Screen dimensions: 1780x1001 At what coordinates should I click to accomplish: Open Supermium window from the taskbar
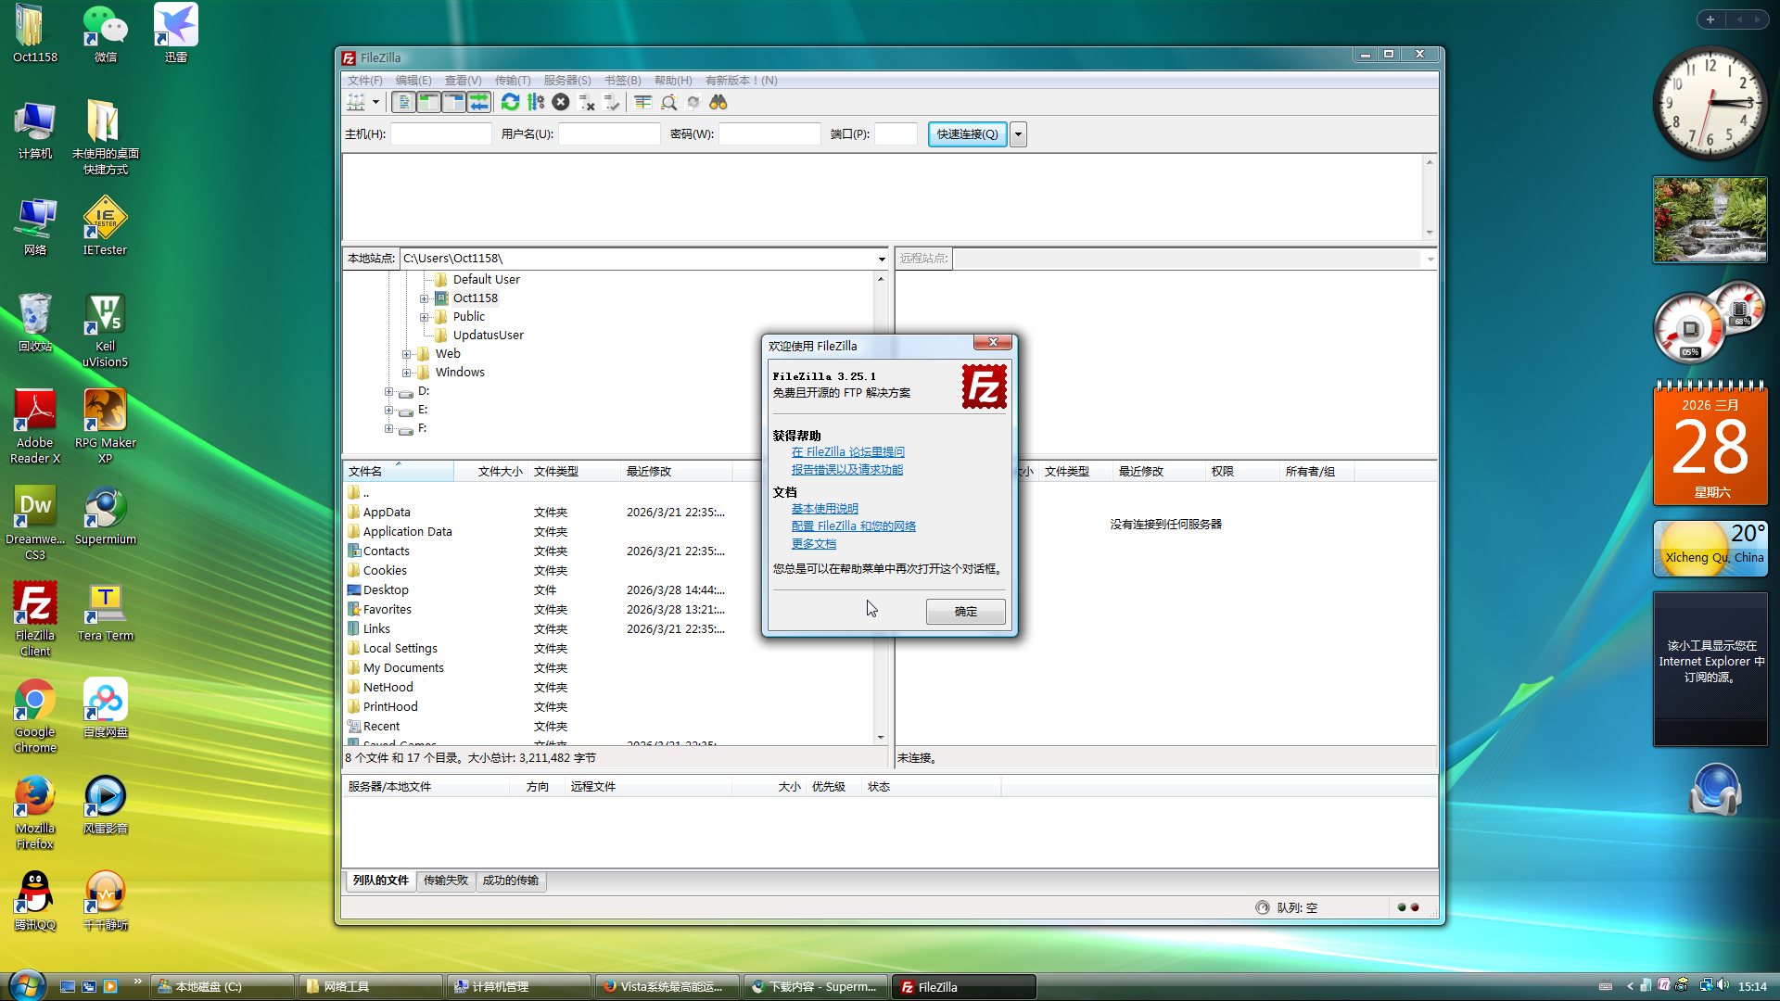[816, 987]
